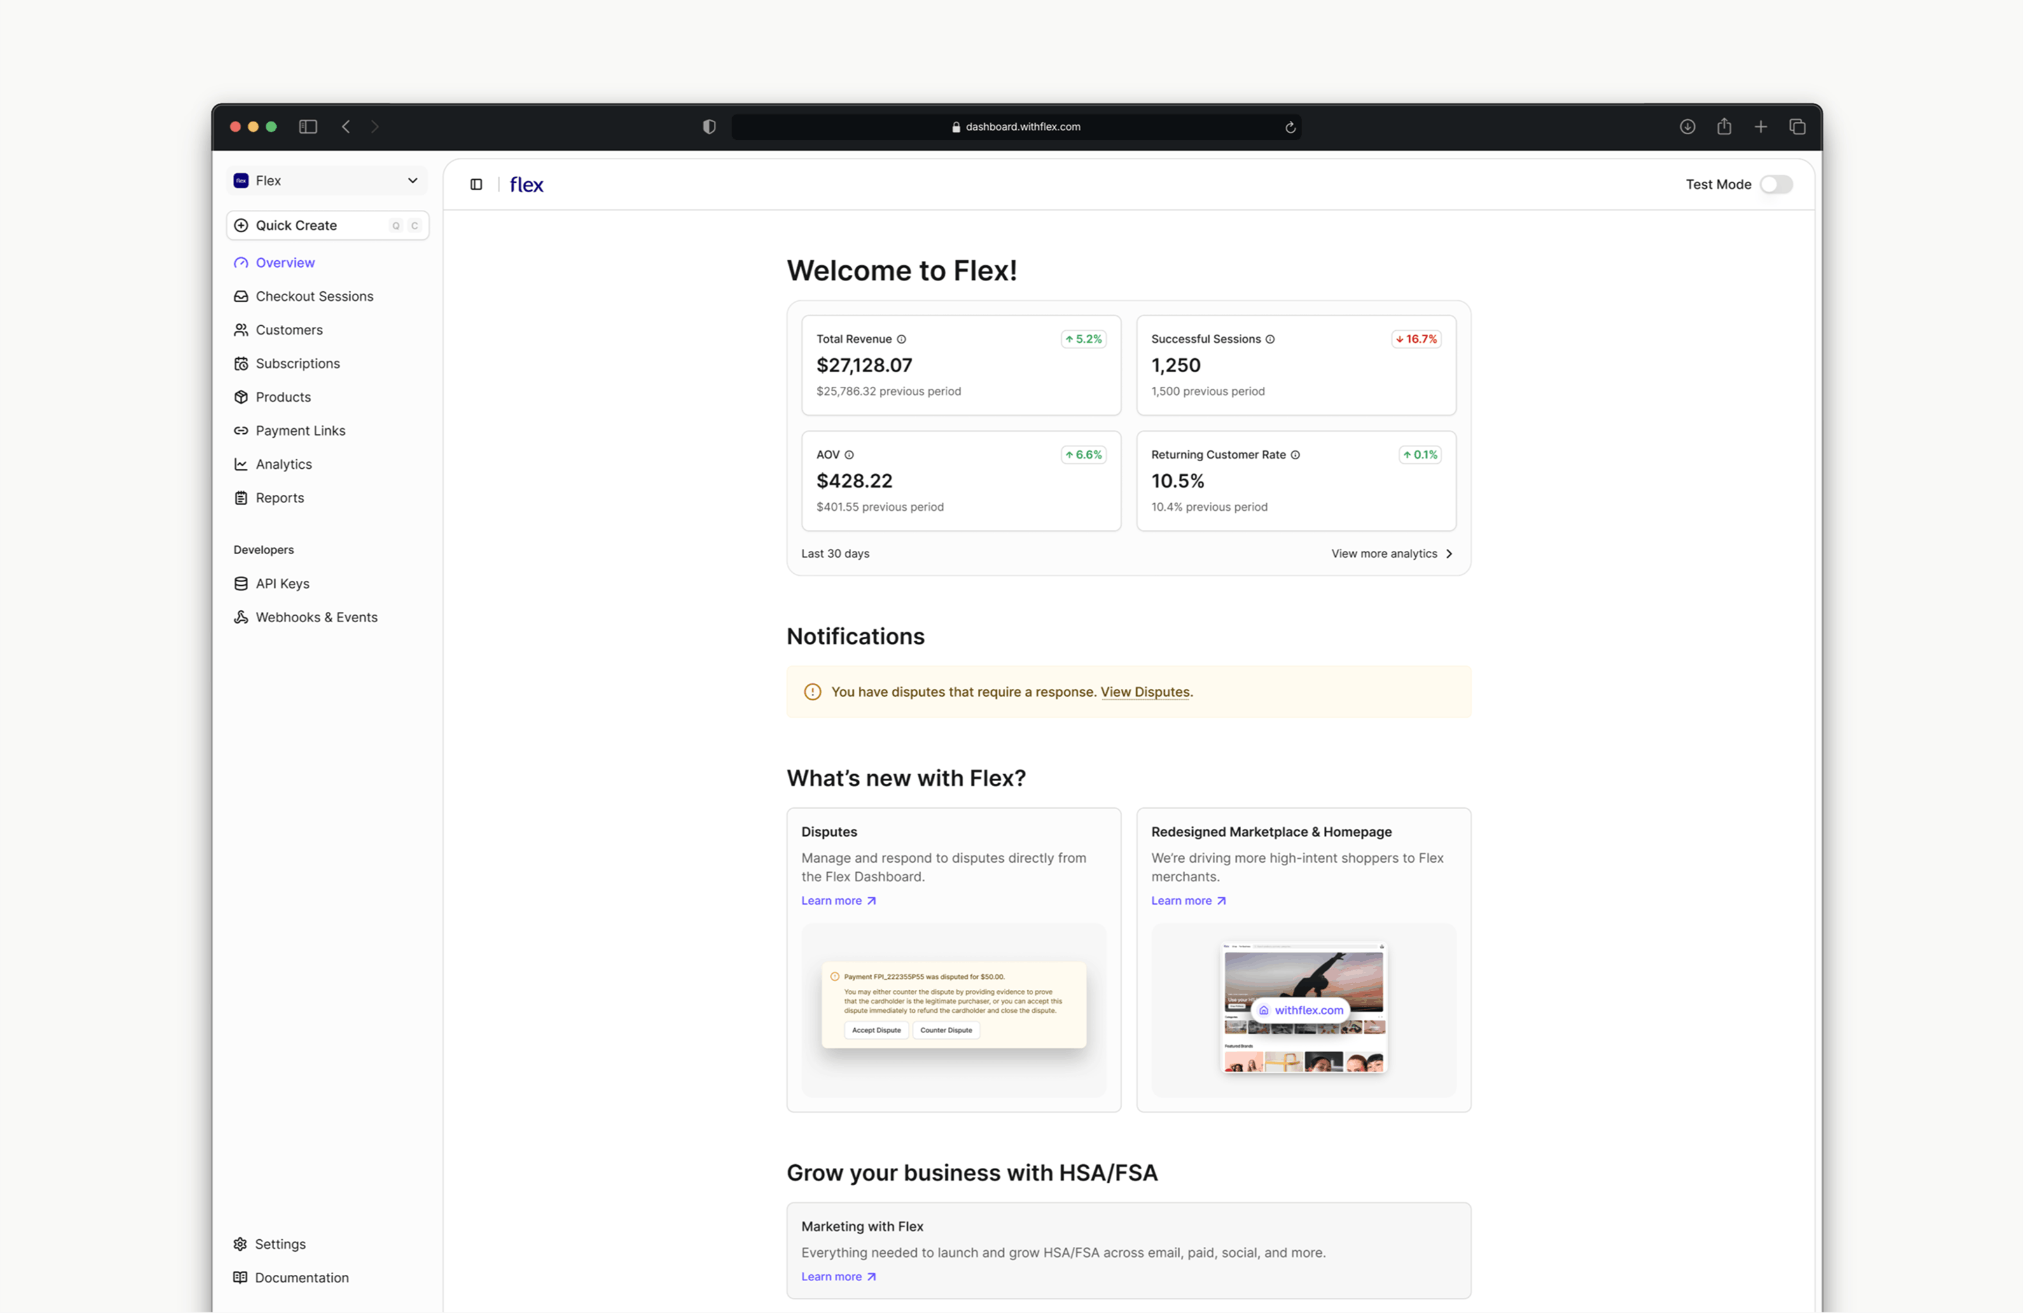This screenshot has width=2023, height=1313.
Task: Open API Keys under Developers
Action: point(282,584)
